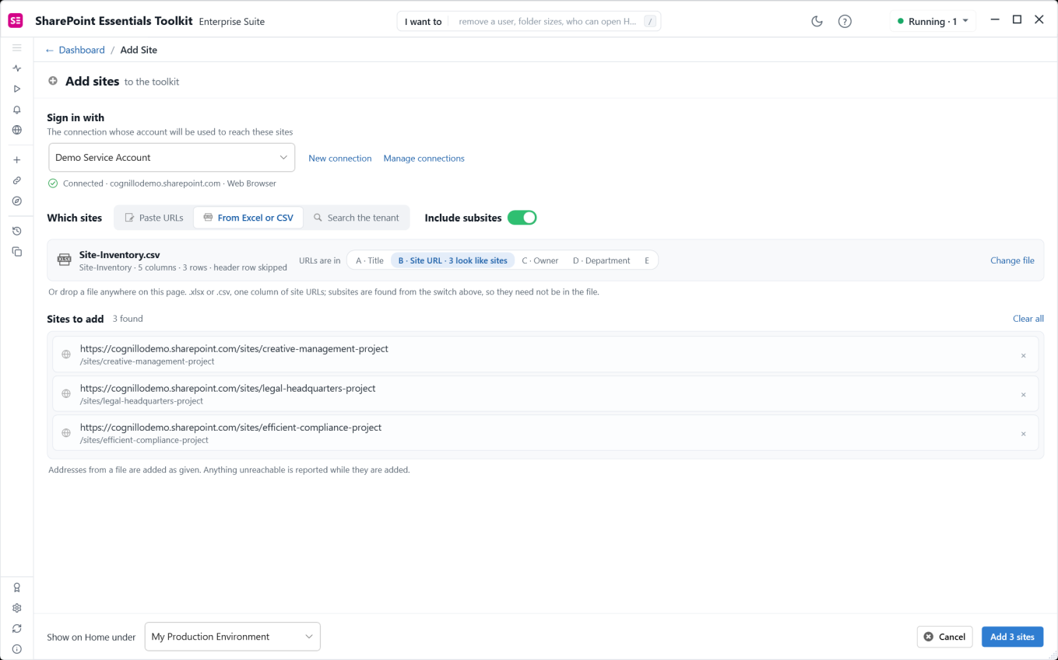1058x660 pixels.
Task: Open the history clock icon in sidebar
Action: coord(16,231)
